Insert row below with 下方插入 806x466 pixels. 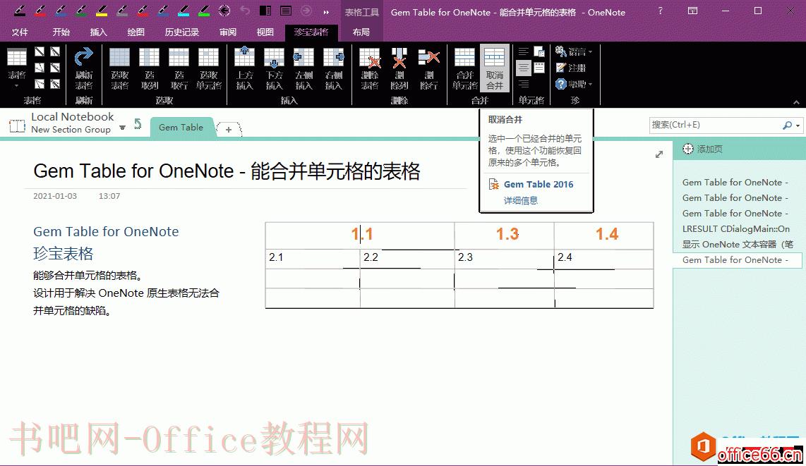point(274,68)
